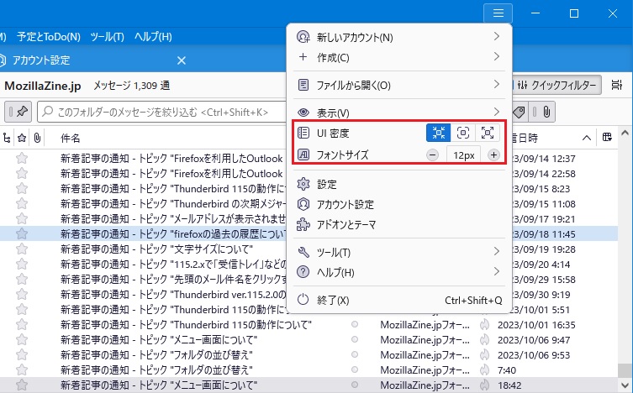Select touch UI density button

tap(488, 134)
